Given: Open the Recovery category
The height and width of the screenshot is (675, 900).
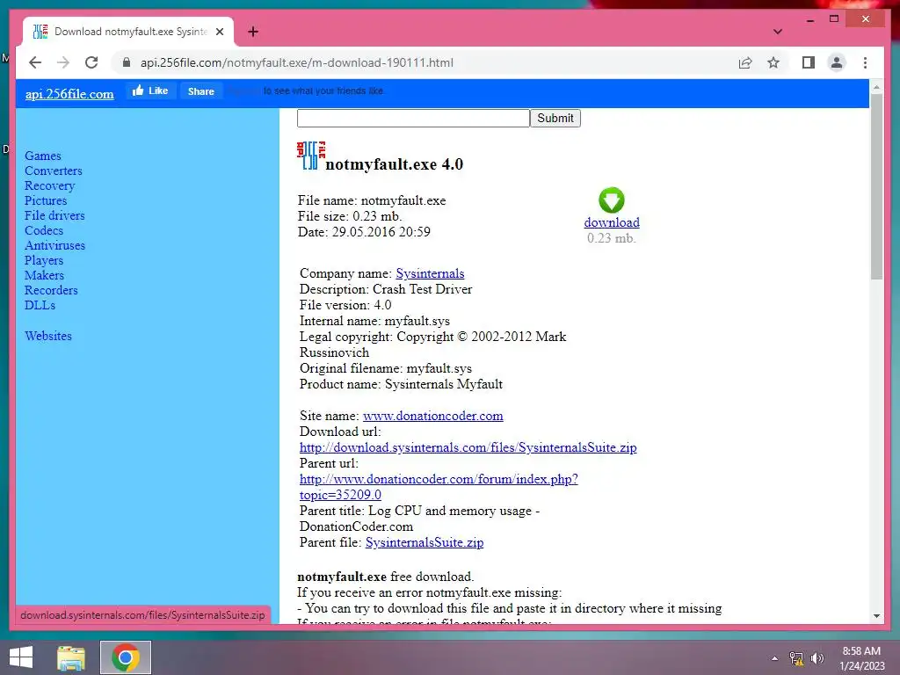Looking at the screenshot, I should point(50,186).
